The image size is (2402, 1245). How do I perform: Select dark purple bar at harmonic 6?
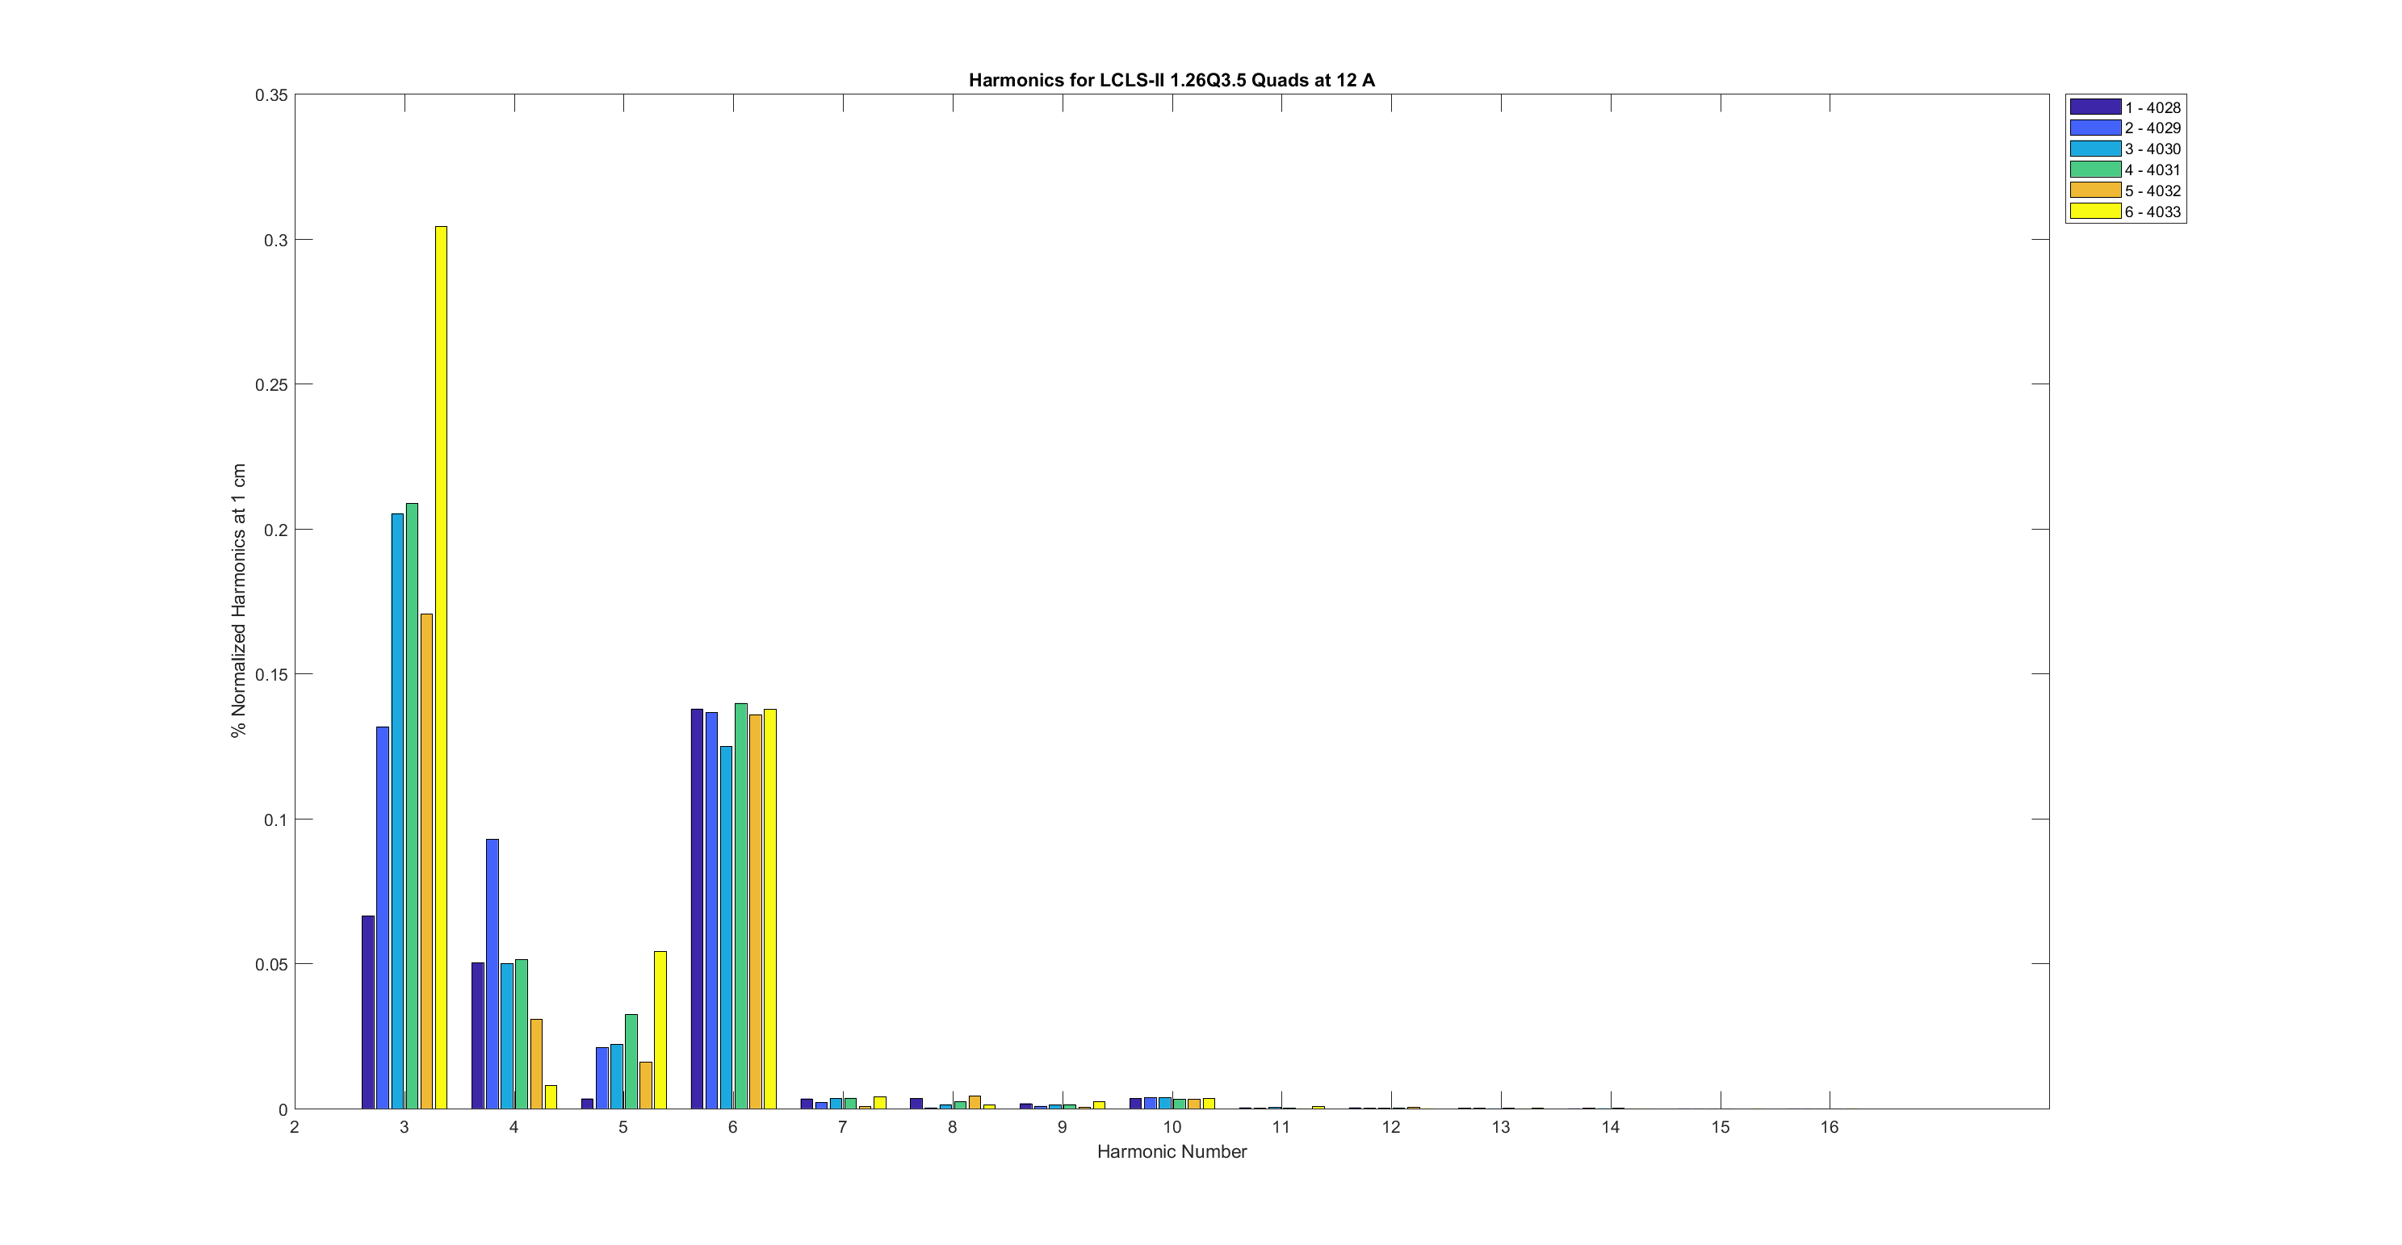click(697, 908)
